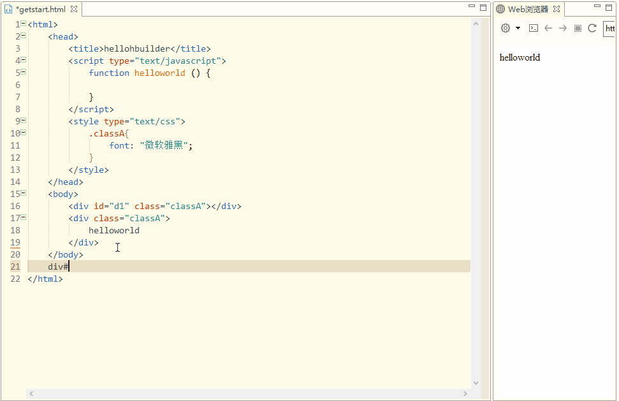Collapse the function helloworld fold on line 5
This screenshot has height=401, width=619.
point(22,71)
